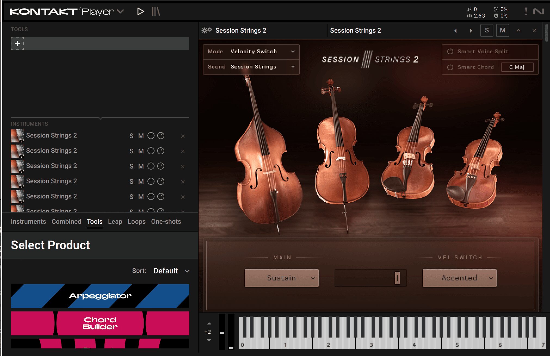Open the Kontakt Player dropdown menu

click(x=120, y=11)
